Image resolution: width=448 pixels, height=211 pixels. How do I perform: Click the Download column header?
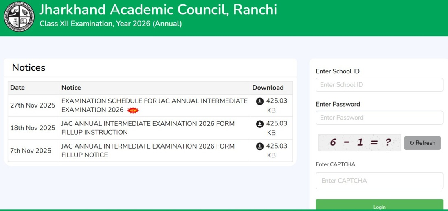tap(268, 88)
